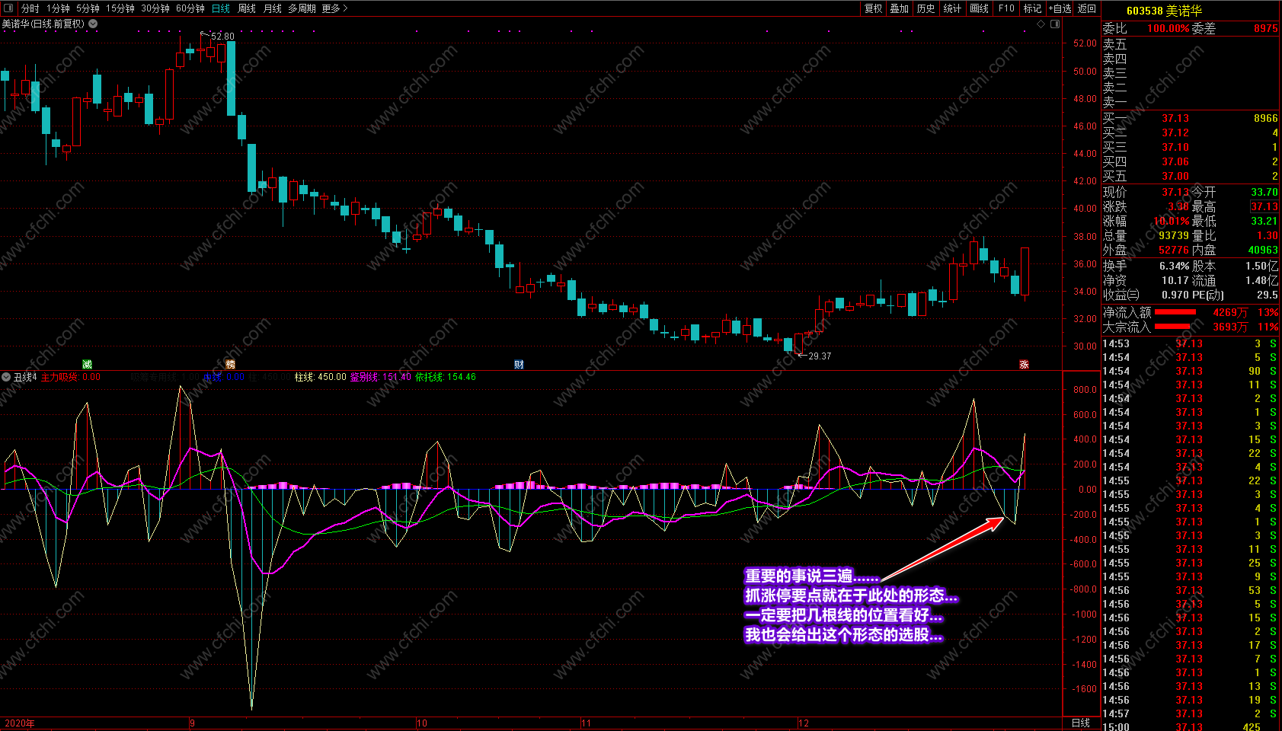Open F10 company info
The height and width of the screenshot is (731, 1282).
pos(1006,8)
